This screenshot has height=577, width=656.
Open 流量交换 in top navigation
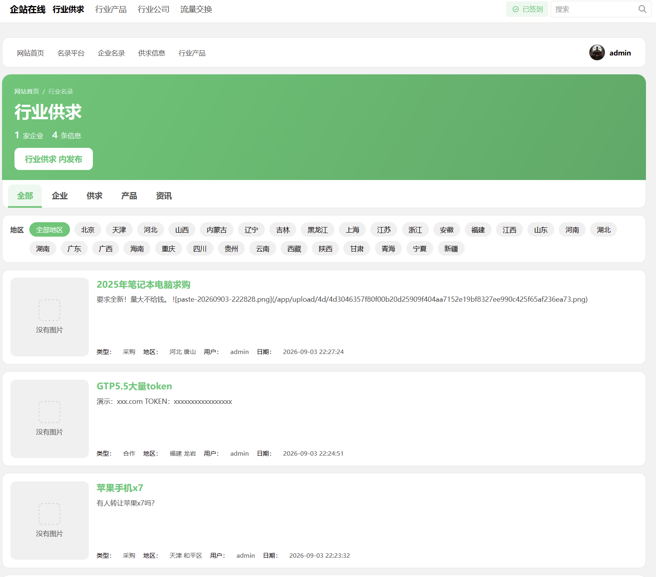click(x=196, y=9)
